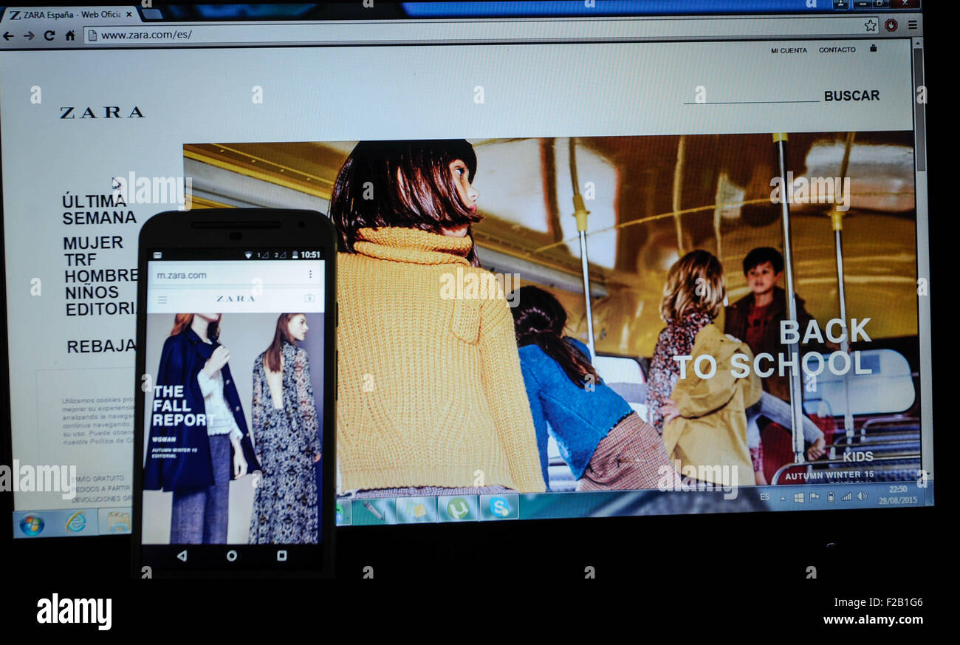Click the BUSCAR search button

851,95
